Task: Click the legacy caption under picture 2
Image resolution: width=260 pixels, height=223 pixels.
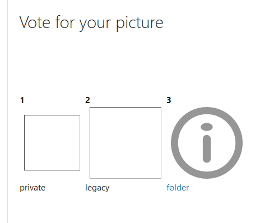Action: coord(97,188)
